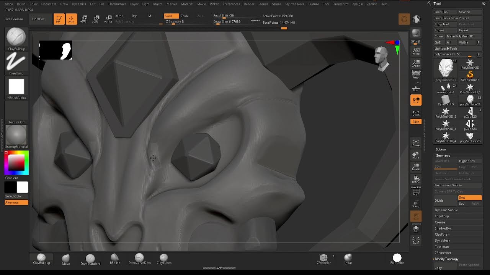Image resolution: width=490 pixels, height=275 pixels.
Task: Enable Rgb painting mode
Action: 134,16
